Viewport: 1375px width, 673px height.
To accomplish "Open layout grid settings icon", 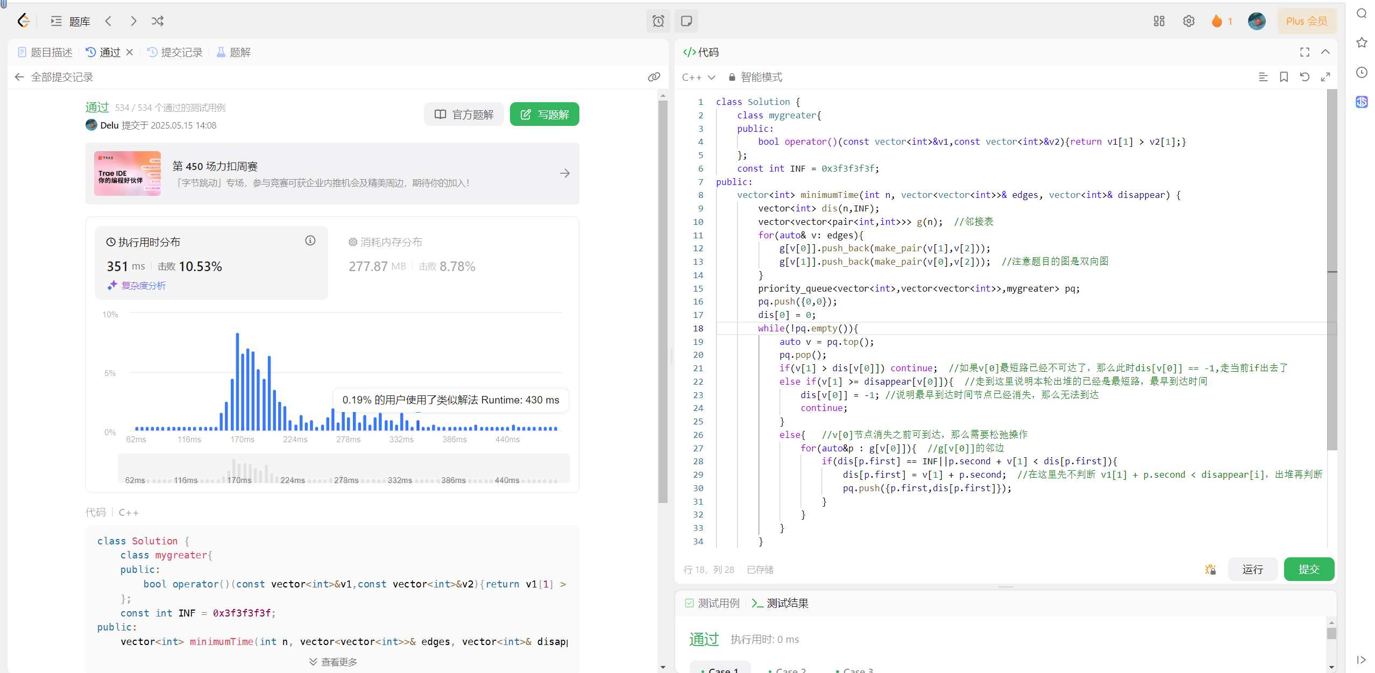I will point(1159,21).
